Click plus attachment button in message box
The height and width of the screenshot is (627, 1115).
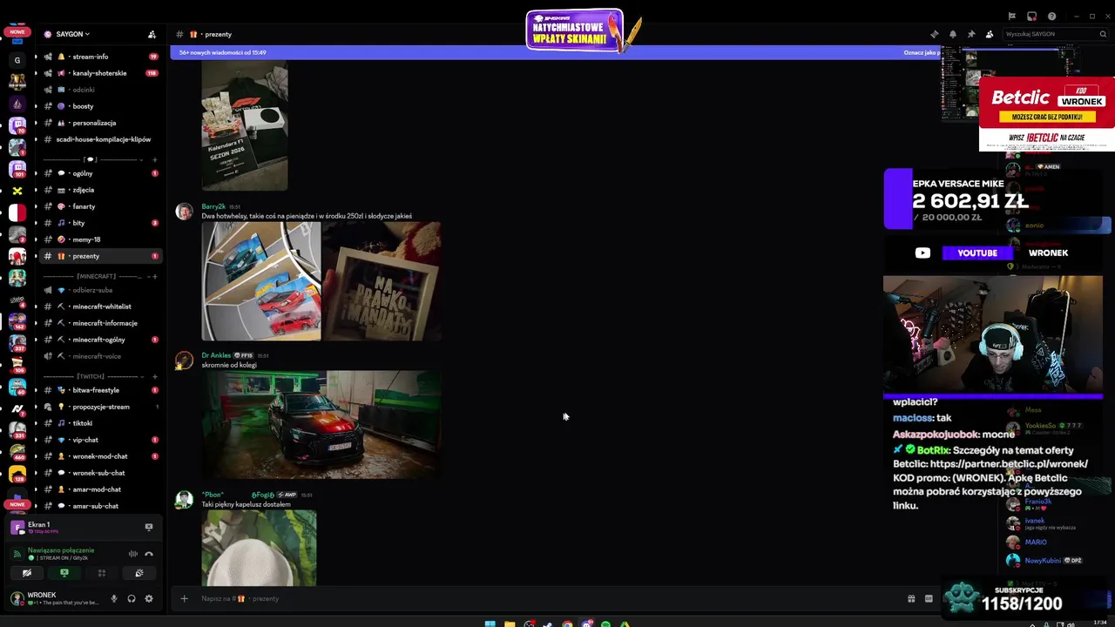point(184,598)
